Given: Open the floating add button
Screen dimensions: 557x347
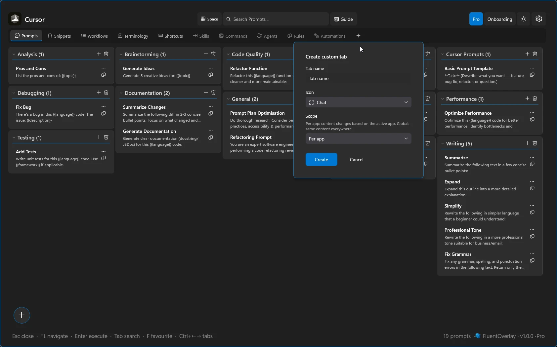Looking at the screenshot, I should click(21, 315).
